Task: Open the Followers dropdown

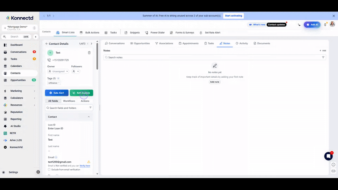Action: [76, 71]
